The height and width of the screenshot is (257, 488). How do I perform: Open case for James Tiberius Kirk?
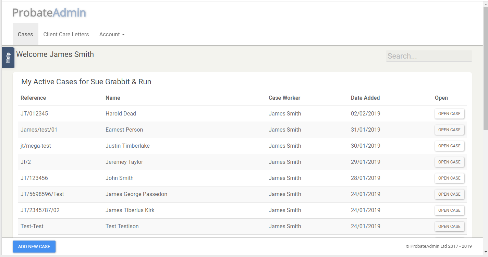click(449, 210)
